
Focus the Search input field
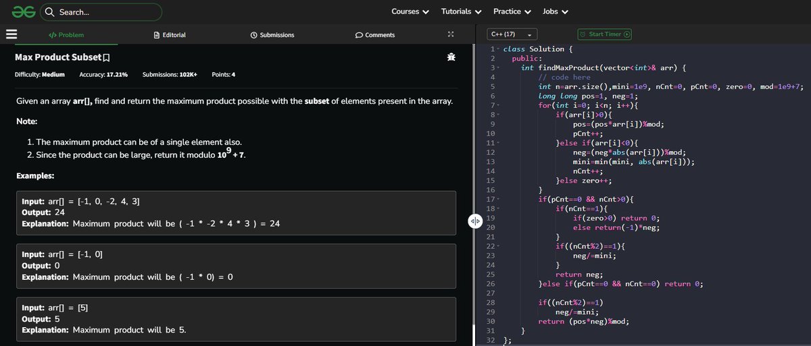click(101, 12)
